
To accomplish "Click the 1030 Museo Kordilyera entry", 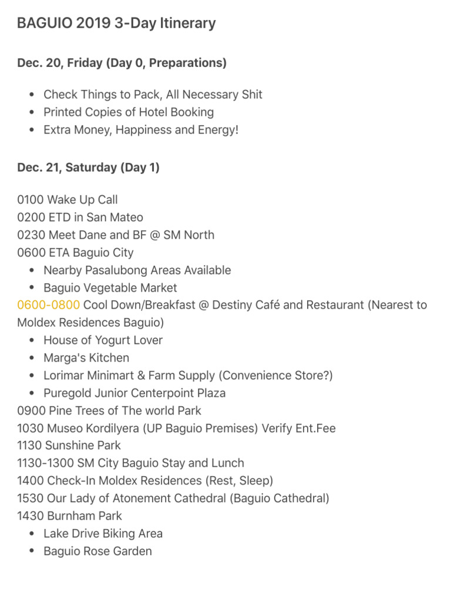I will point(176,428).
